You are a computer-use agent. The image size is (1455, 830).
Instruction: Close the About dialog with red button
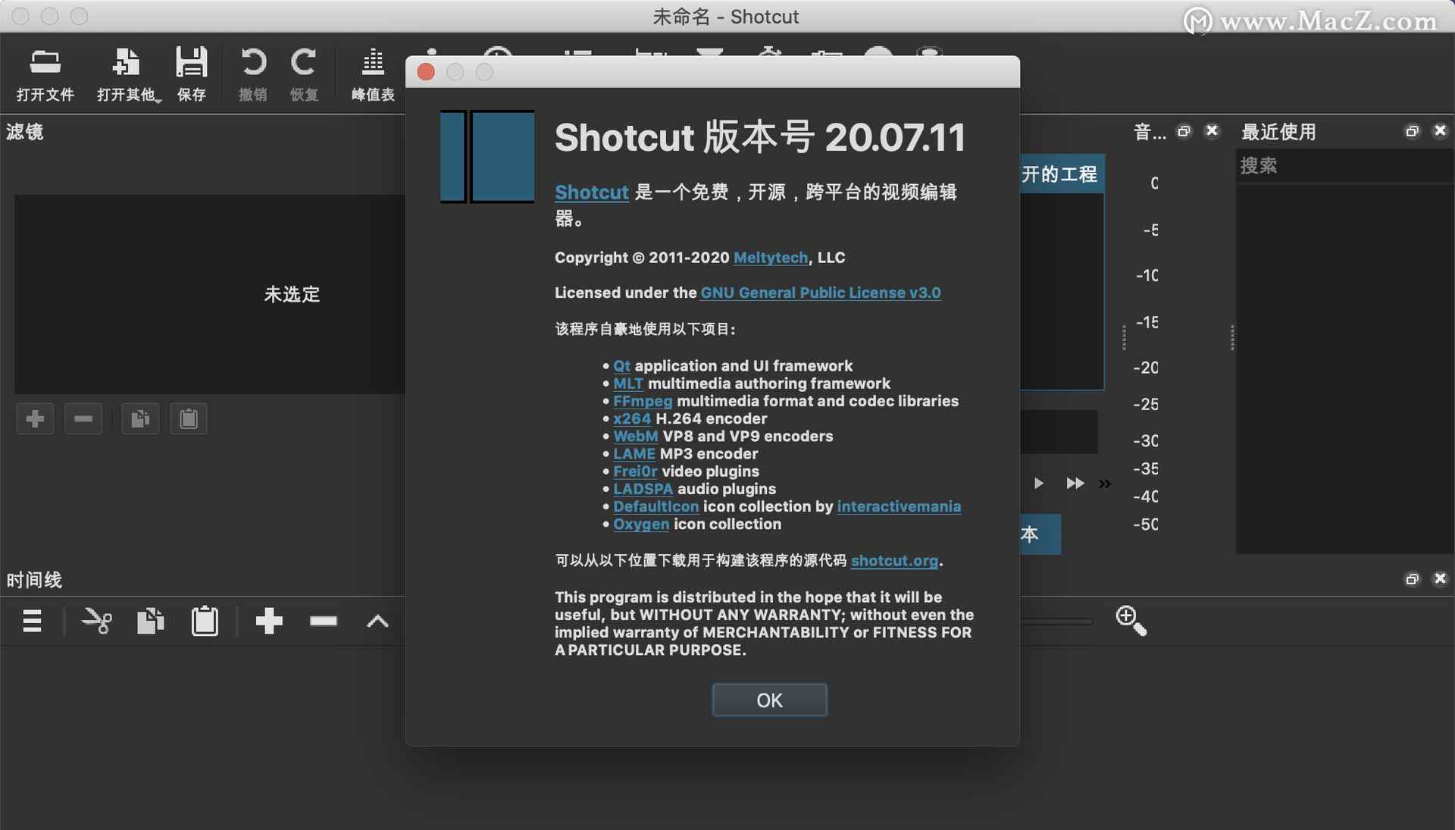coord(426,72)
